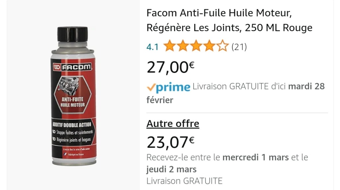This screenshot has width=340, height=190.
Task: Click the 23,07€ alternate offer price
Action: pos(170,142)
